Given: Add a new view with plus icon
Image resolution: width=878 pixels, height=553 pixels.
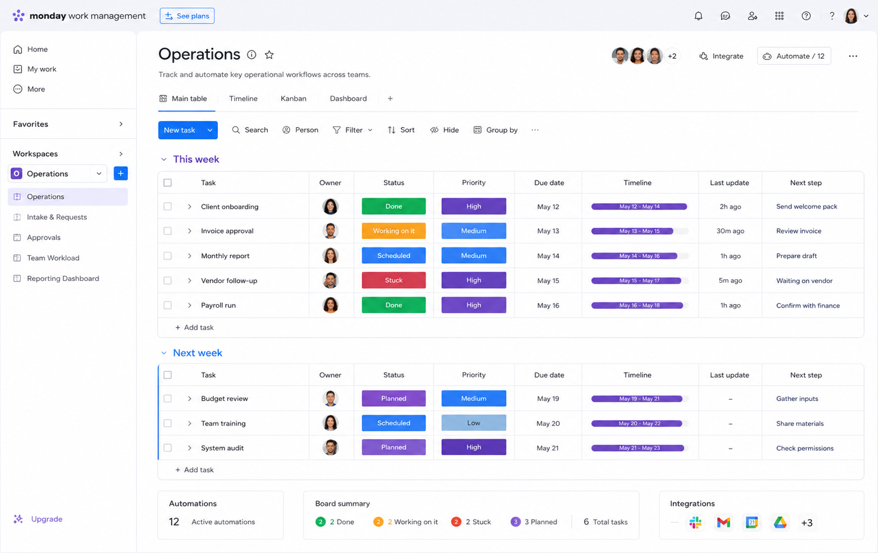Looking at the screenshot, I should [x=390, y=98].
